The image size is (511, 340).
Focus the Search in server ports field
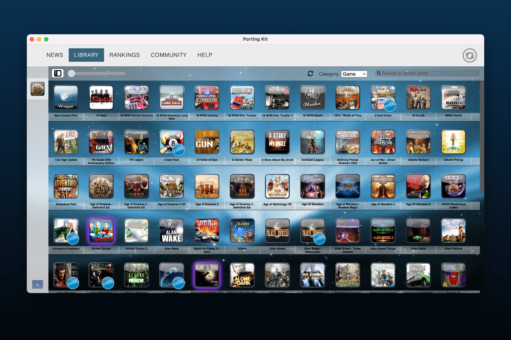click(x=427, y=73)
